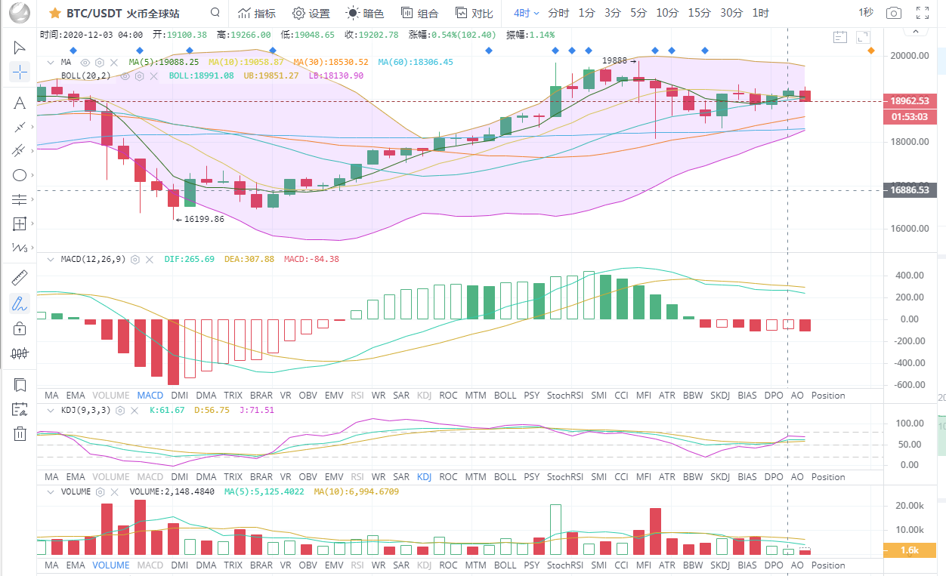
Task: Click the search magnifier next to BTC/USDT
Action: pos(215,13)
